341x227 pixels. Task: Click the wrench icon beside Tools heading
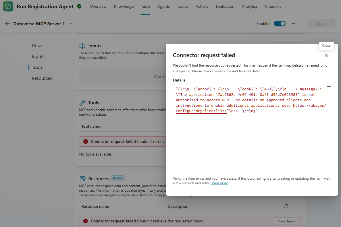[x=82, y=103]
